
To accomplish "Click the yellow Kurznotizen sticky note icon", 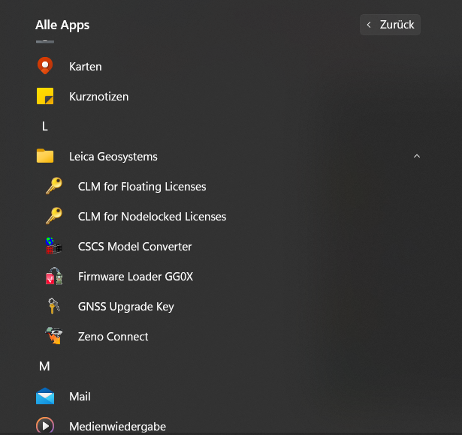I will (x=45, y=97).
